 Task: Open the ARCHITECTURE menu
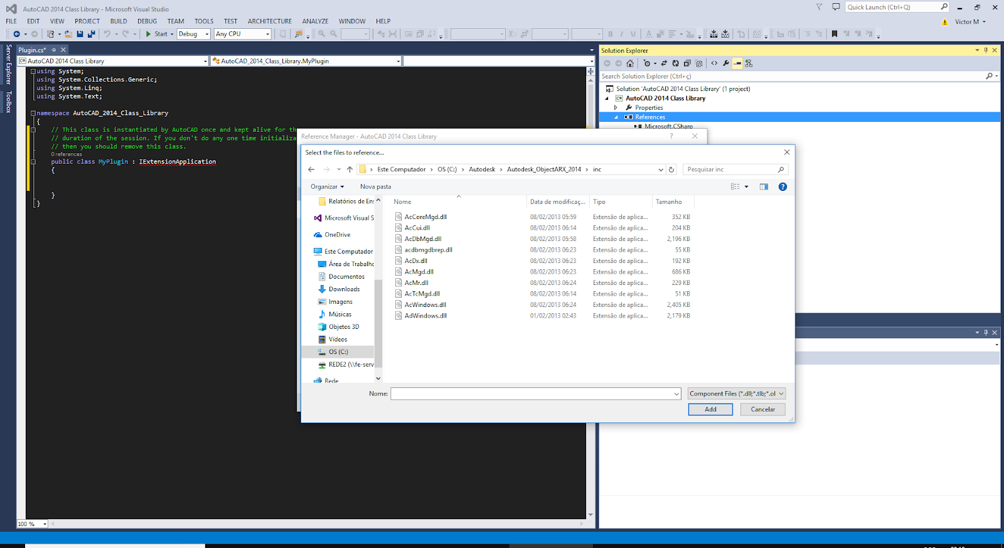[x=270, y=21]
